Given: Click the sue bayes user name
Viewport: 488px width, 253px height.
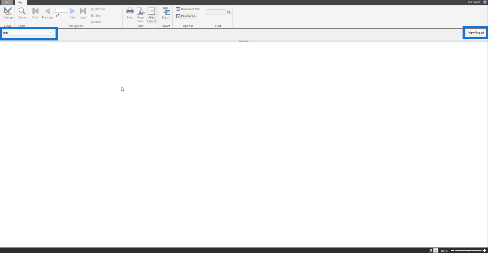Looking at the screenshot, I should (x=474, y=2).
